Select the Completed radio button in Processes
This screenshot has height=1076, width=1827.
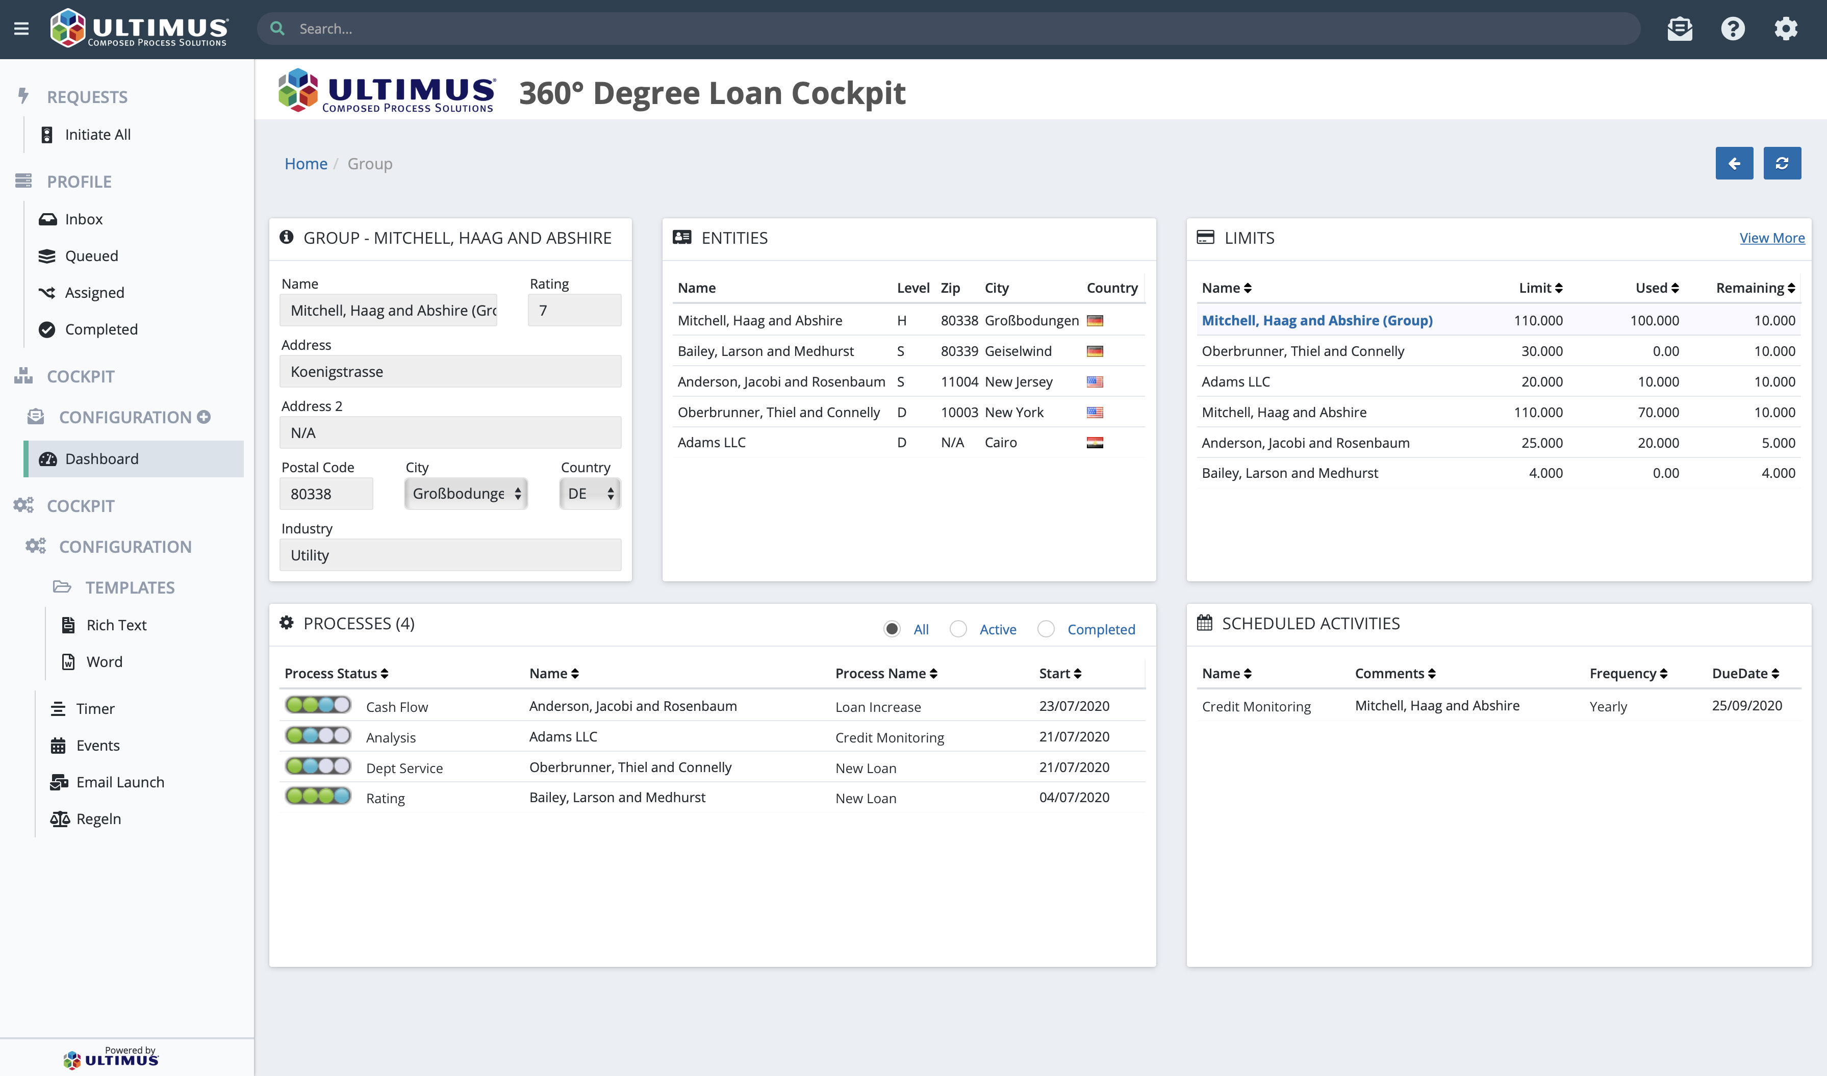coord(1046,629)
